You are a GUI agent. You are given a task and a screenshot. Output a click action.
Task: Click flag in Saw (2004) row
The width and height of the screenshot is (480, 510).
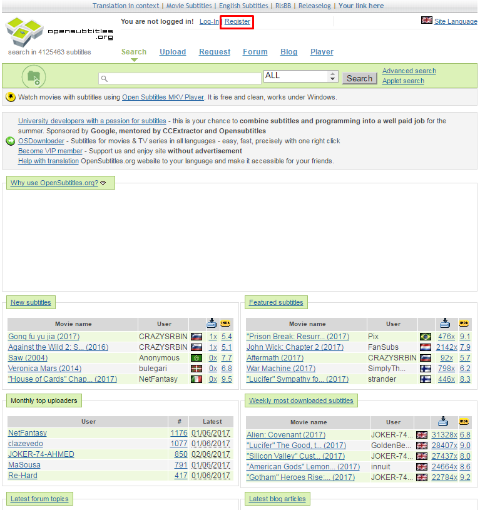pos(197,358)
